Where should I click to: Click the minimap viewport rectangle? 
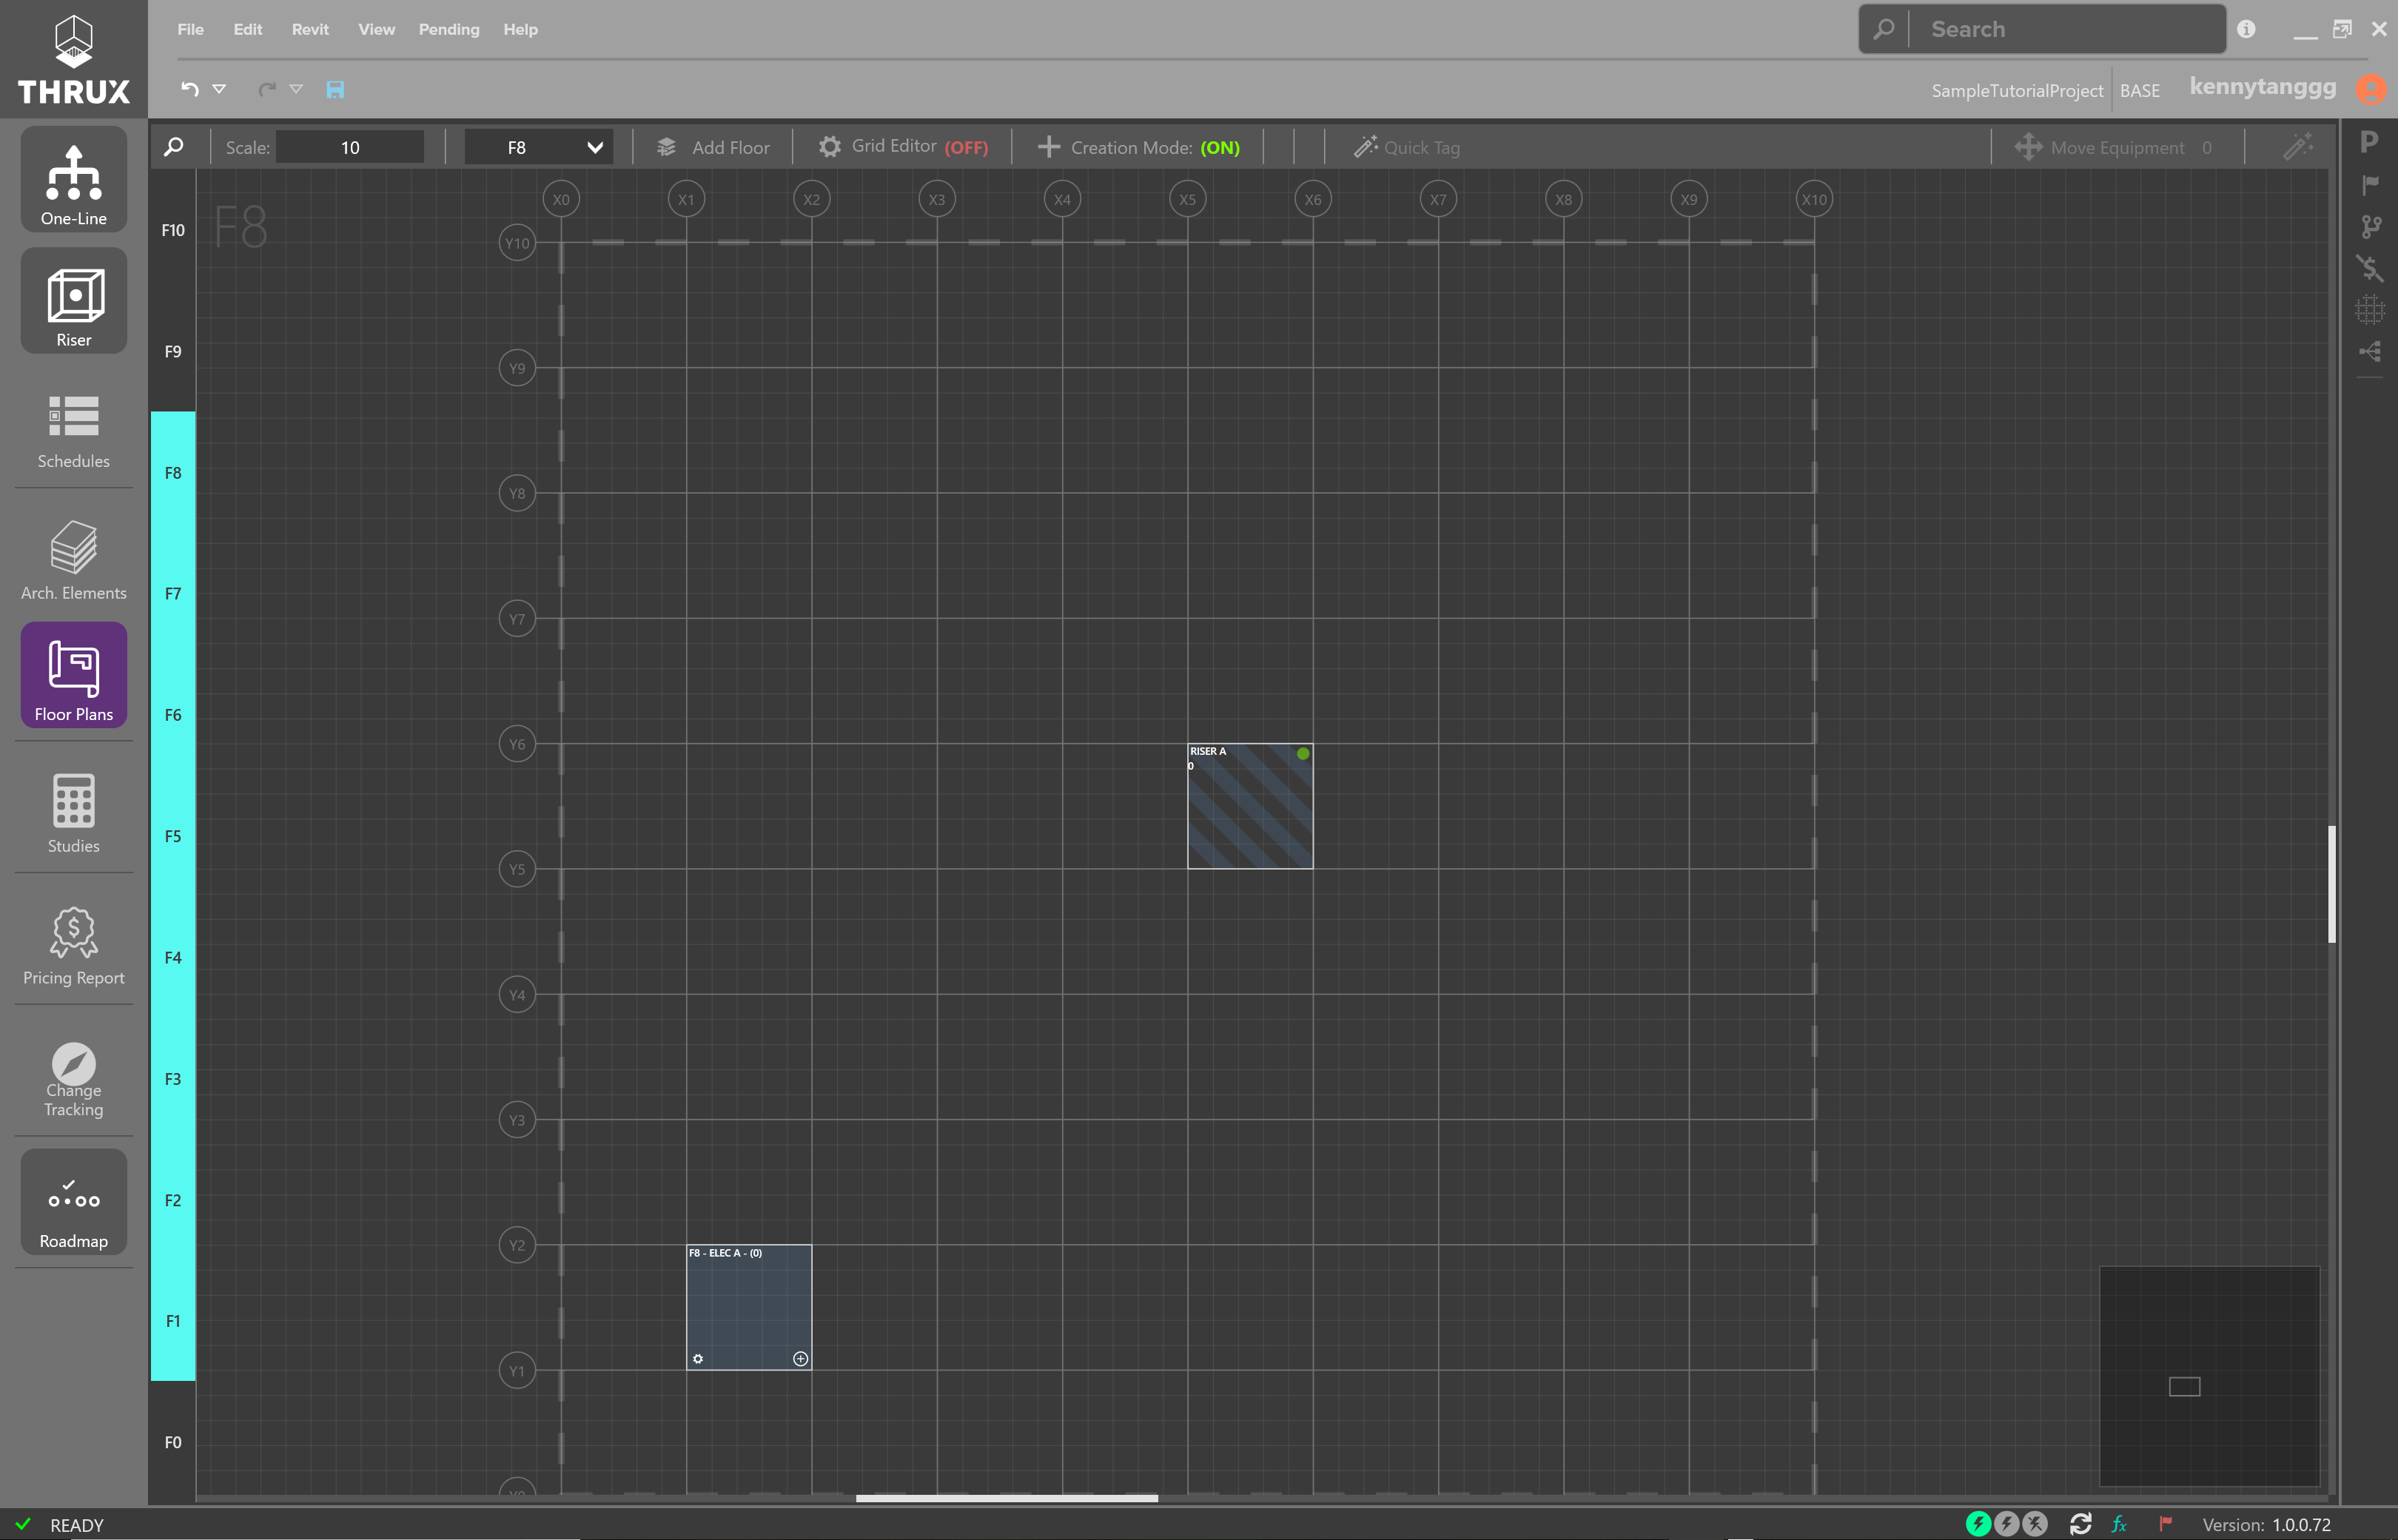(x=2185, y=1386)
